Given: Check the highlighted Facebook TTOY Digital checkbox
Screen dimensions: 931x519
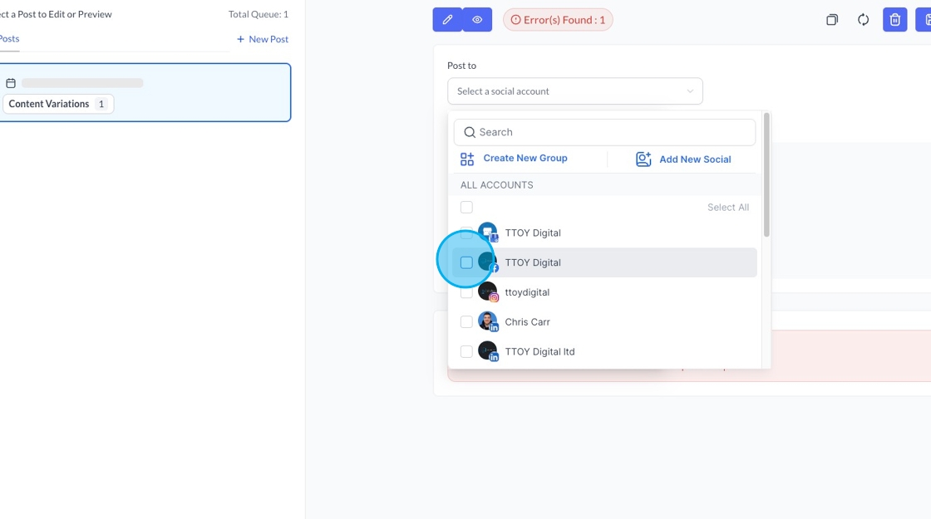Looking at the screenshot, I should click(466, 262).
